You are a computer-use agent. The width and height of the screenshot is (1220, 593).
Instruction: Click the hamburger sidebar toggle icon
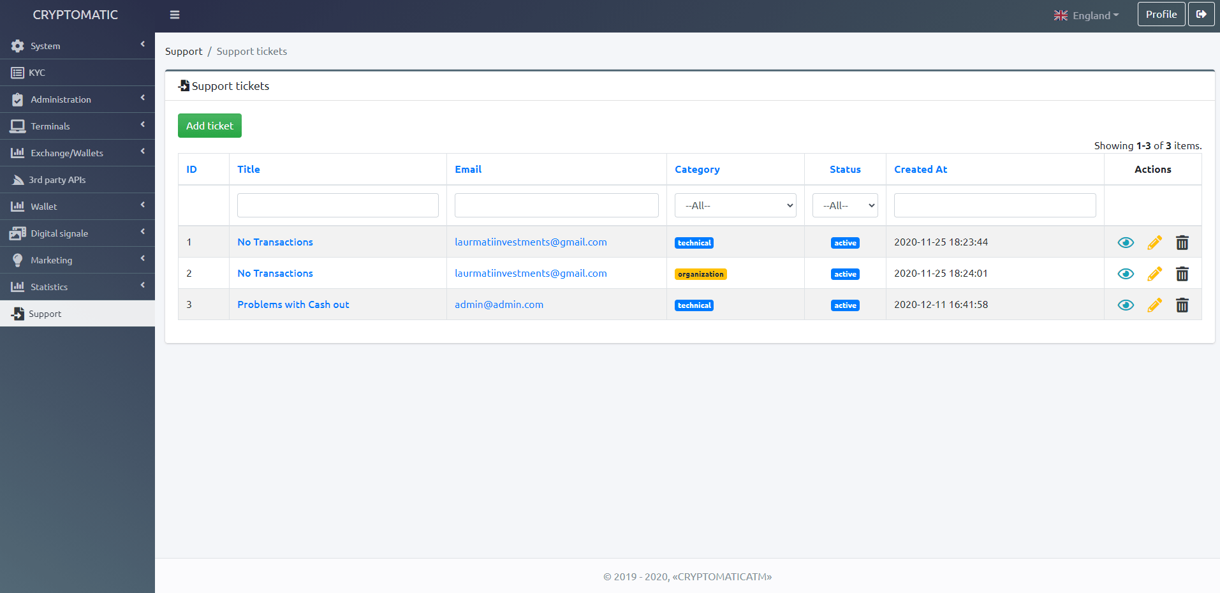coord(175,15)
